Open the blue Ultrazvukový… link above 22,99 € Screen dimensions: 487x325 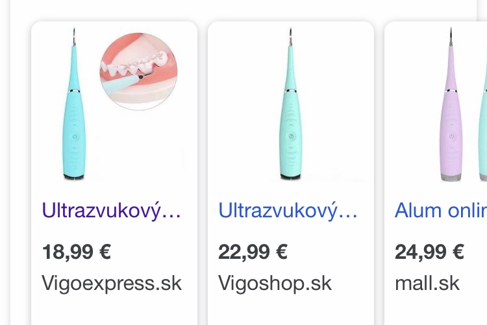point(288,211)
